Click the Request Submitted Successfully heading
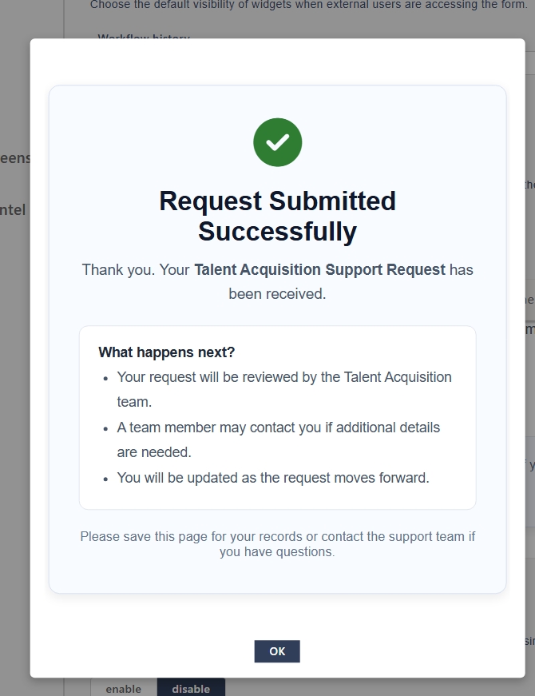 click(x=277, y=216)
